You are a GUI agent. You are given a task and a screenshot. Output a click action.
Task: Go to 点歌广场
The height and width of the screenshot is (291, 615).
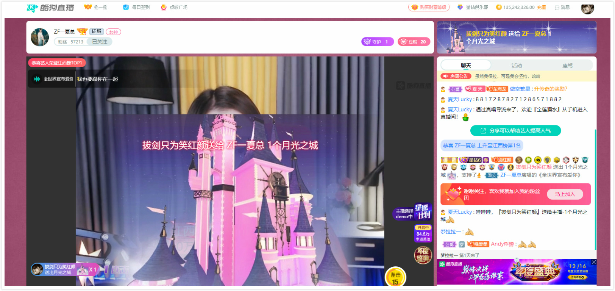click(174, 7)
